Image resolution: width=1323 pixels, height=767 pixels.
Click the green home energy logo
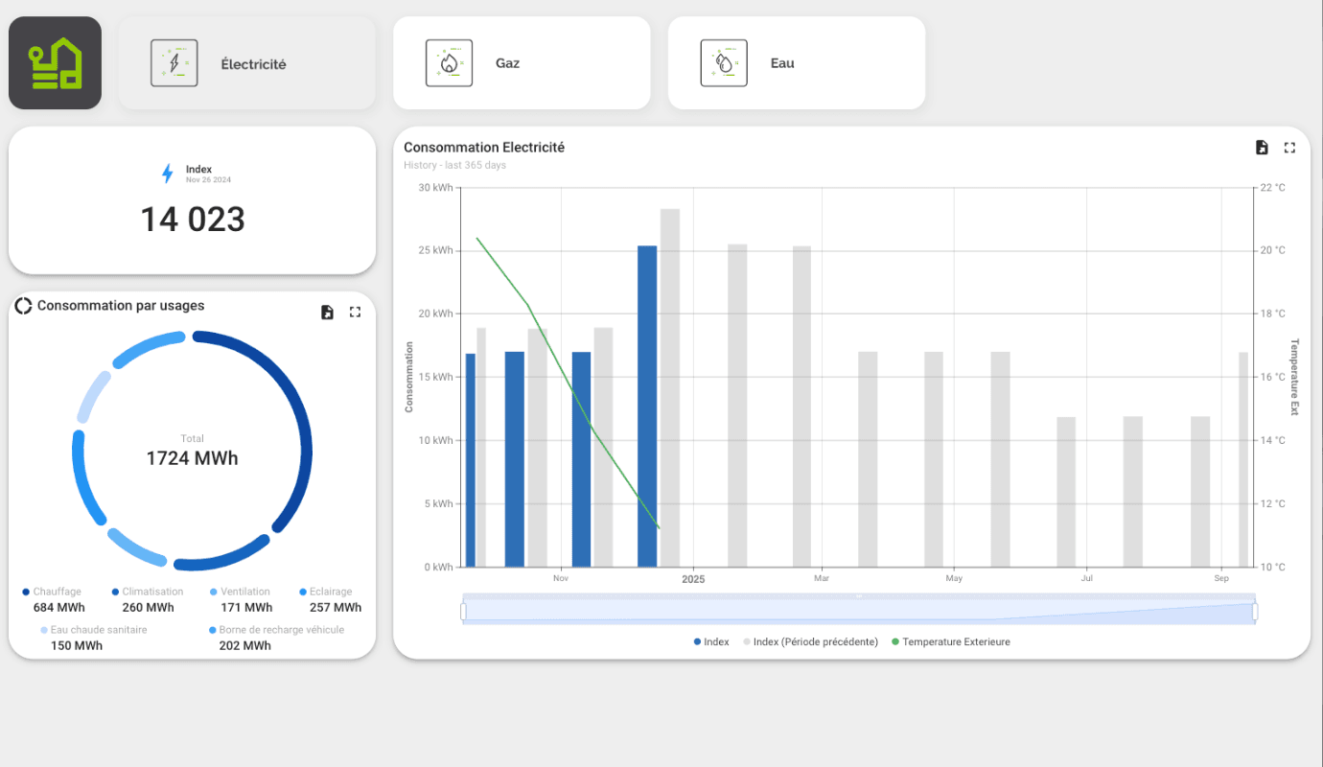[55, 63]
